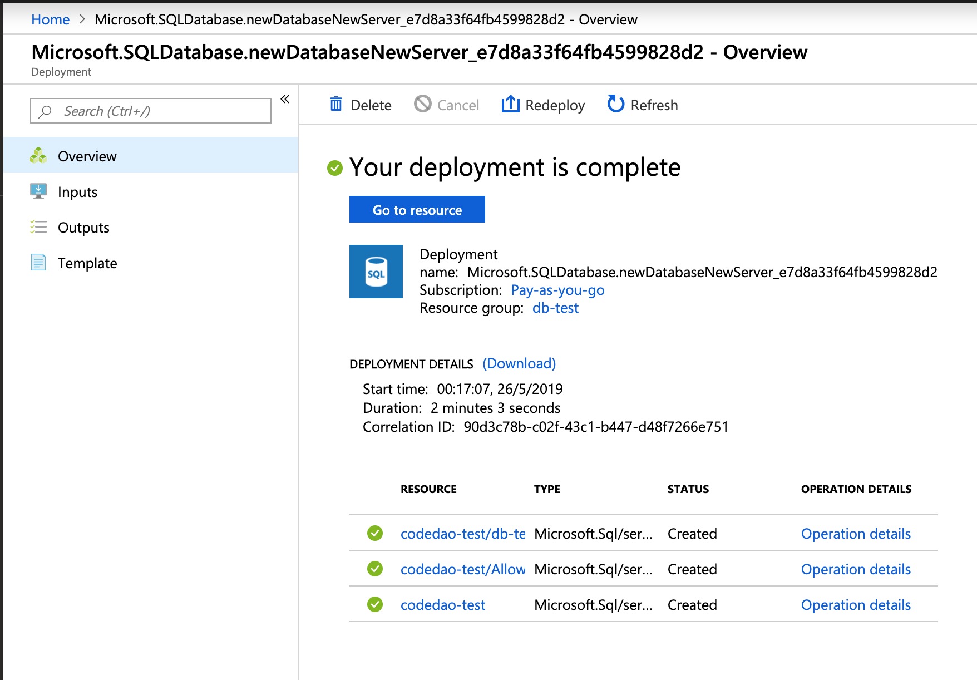Click green status check beside codedao-test row

(x=375, y=604)
